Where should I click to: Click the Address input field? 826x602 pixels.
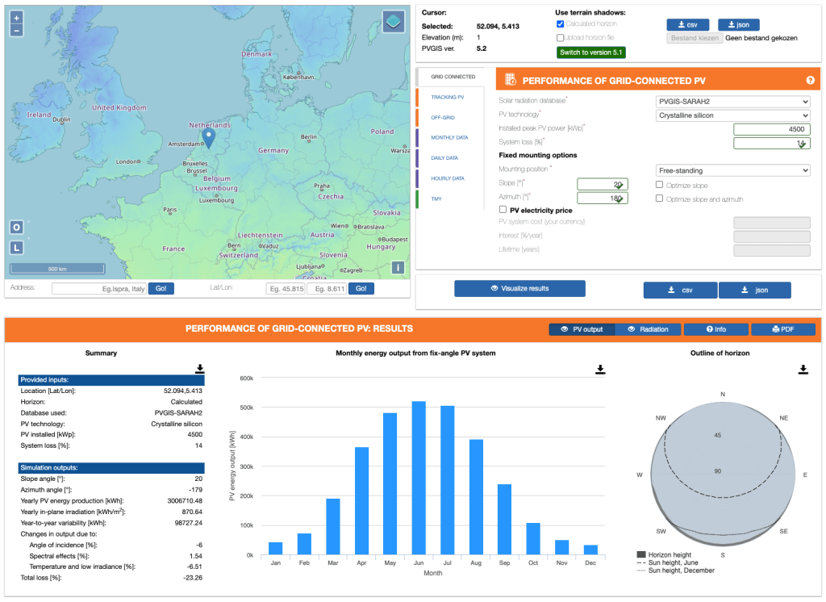[98, 288]
